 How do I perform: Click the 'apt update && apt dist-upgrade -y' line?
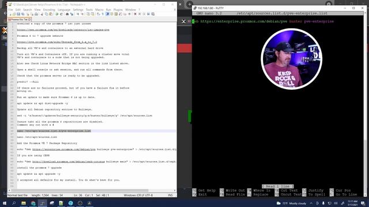point(42,103)
